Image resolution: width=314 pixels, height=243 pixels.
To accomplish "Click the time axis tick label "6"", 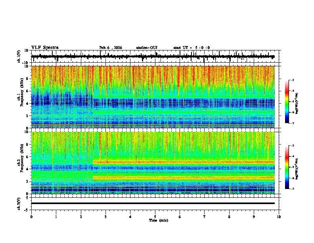I will [180, 217].
